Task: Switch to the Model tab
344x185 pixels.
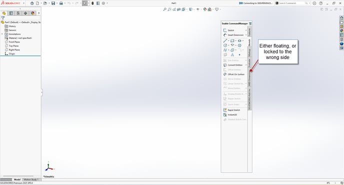Action: 17,179
